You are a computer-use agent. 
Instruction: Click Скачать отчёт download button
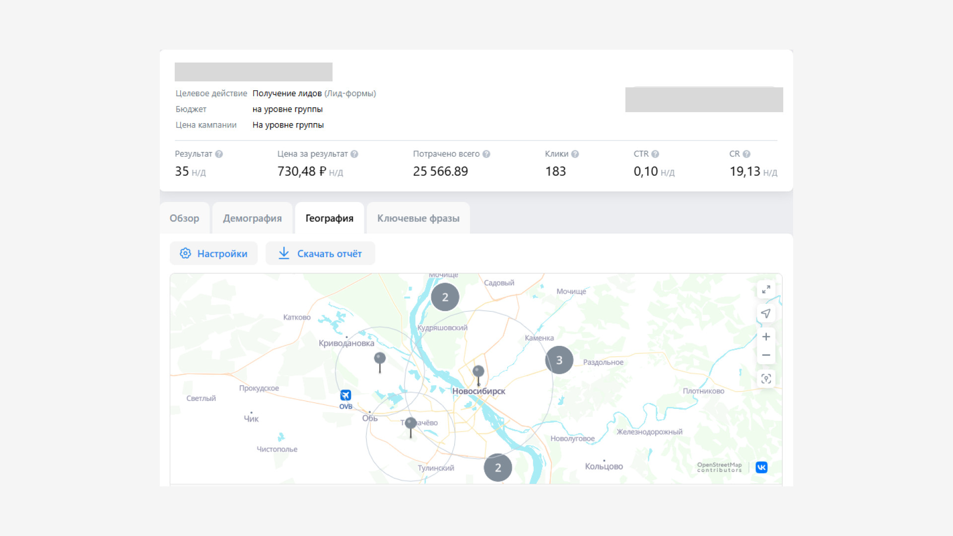pyautogui.click(x=320, y=254)
